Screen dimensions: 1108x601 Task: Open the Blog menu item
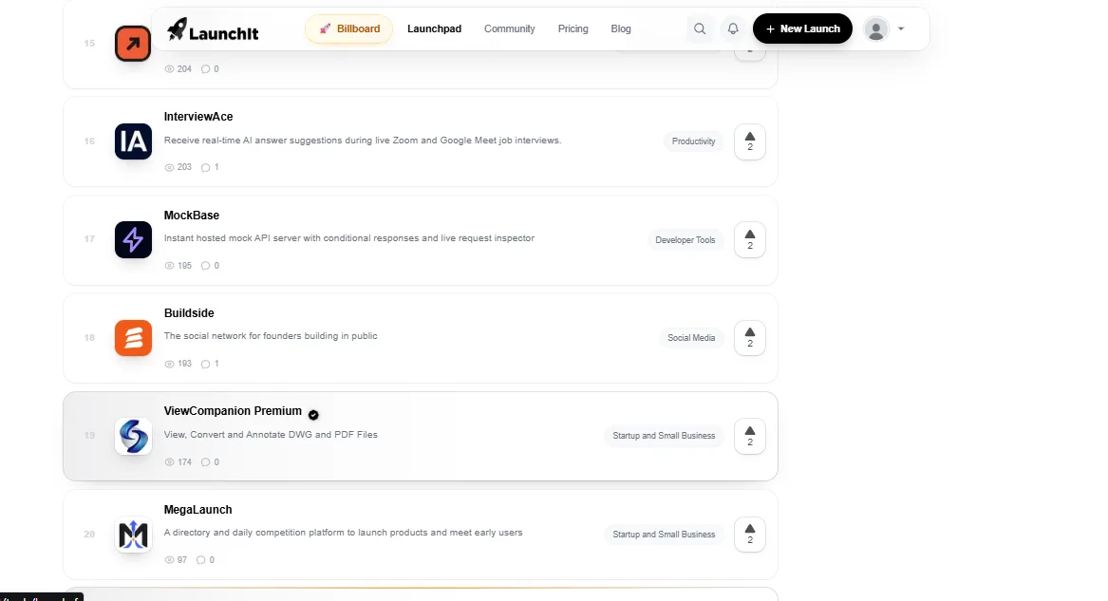[620, 28]
